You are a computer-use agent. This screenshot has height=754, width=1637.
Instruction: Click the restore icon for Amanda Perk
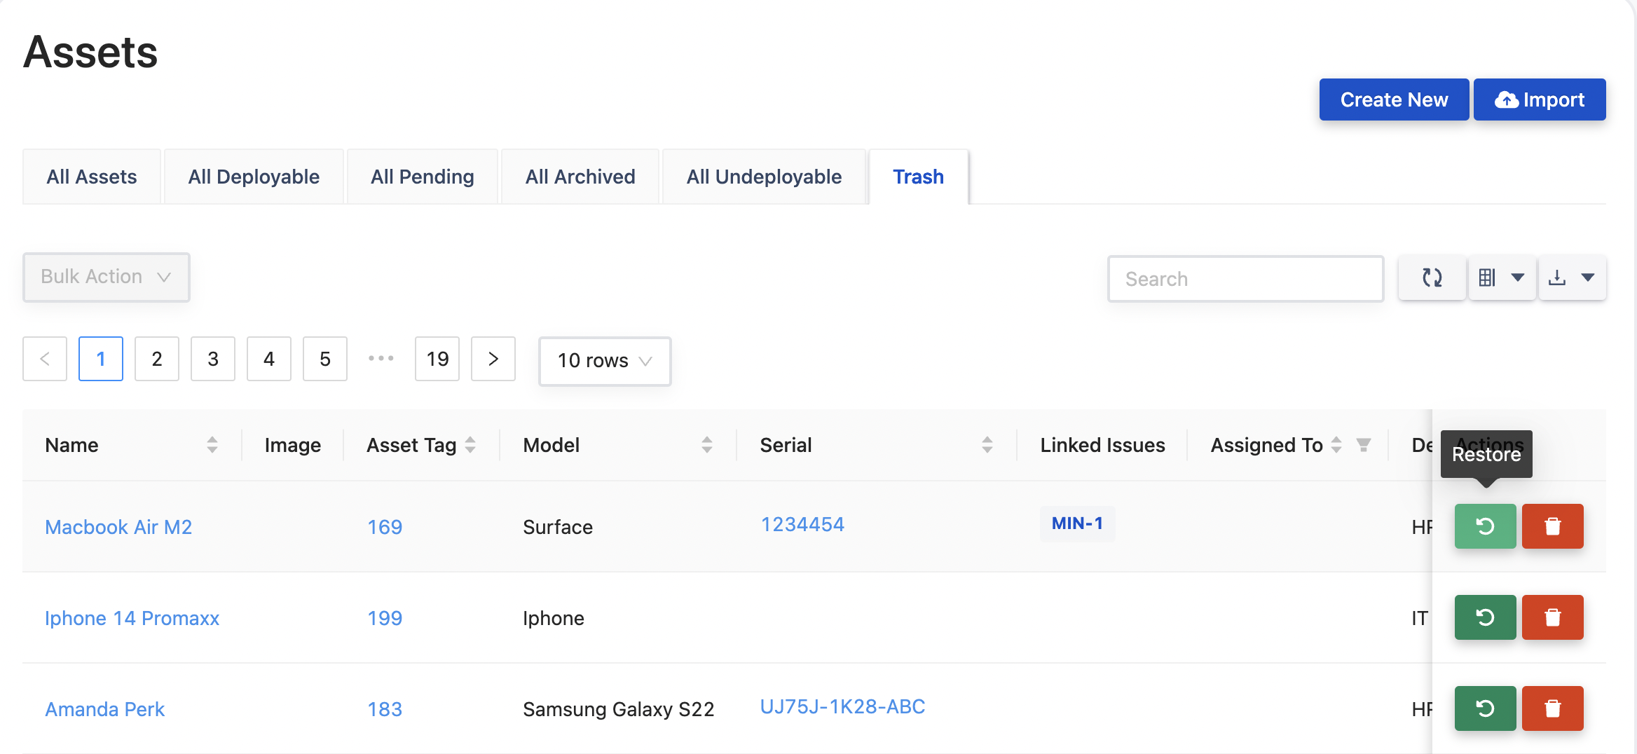1485,708
